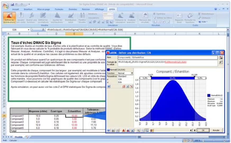Image resolution: width=231 pixels, height=143 pixels.
Task: Click the help icon below the σ parameter
Action: (x=108, y=87)
